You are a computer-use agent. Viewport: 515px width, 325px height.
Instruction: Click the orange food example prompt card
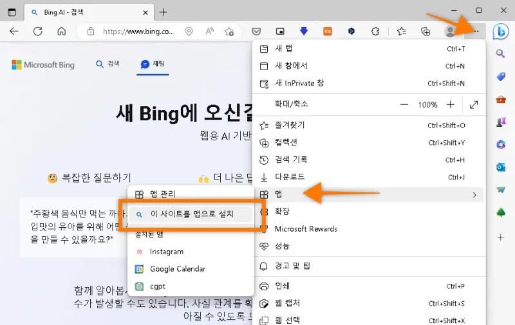(74, 227)
